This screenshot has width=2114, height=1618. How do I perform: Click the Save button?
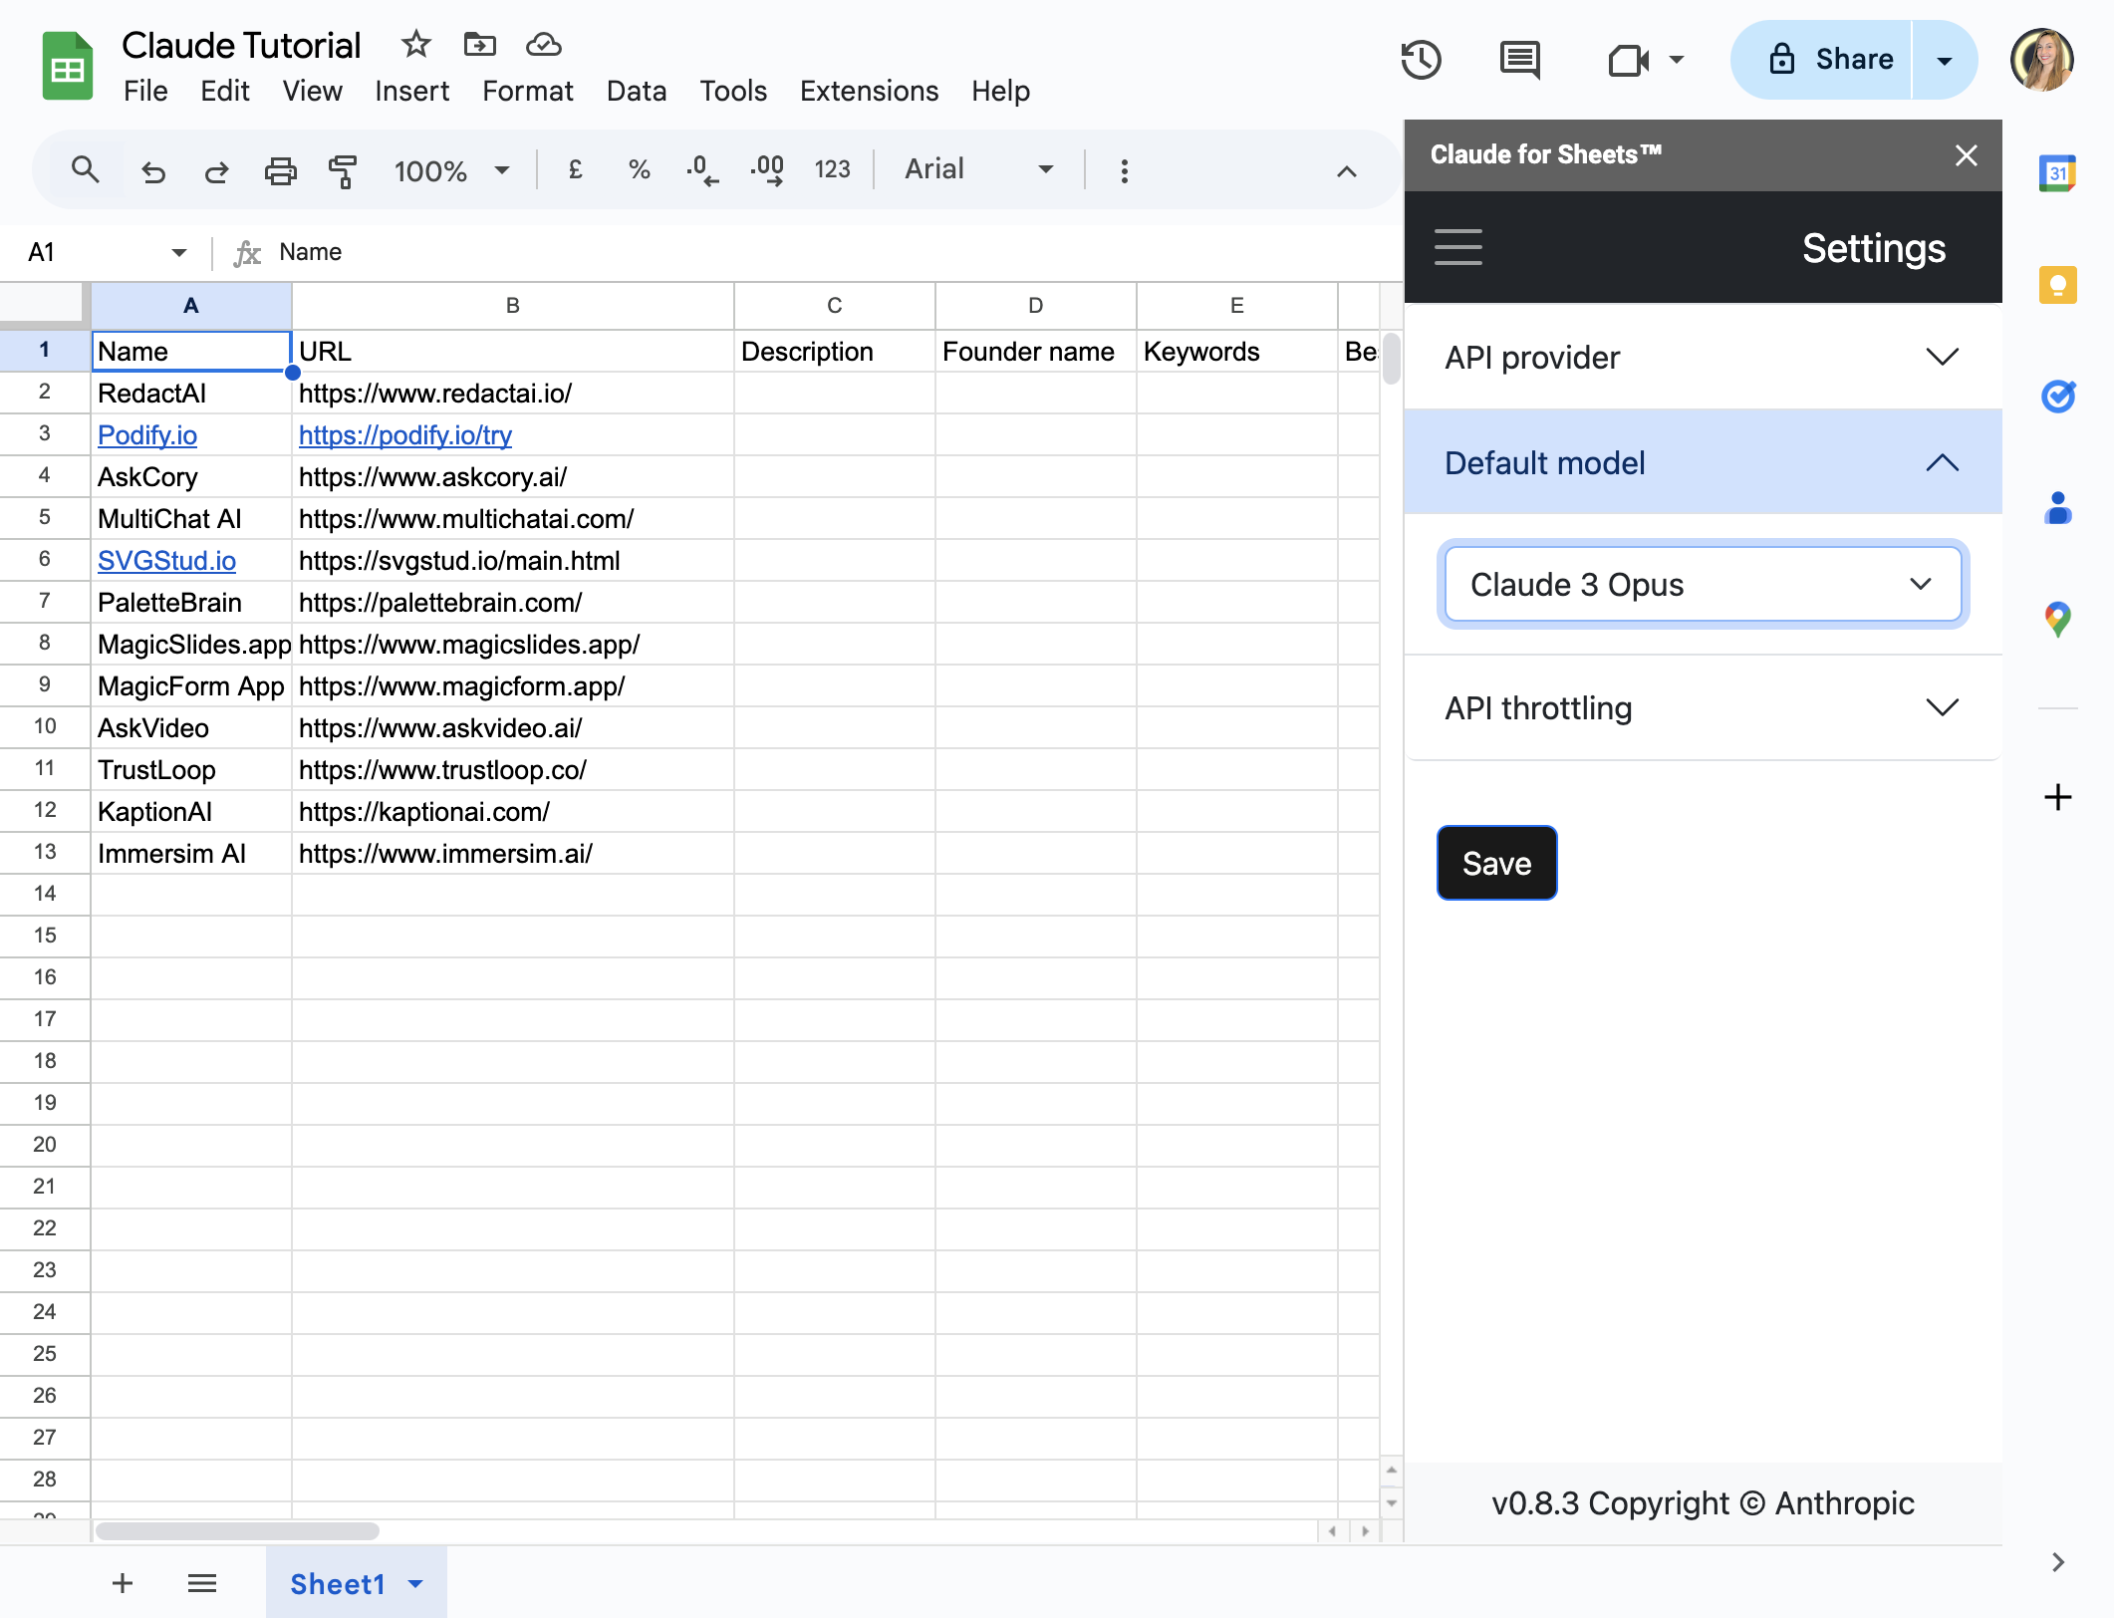tap(1496, 863)
